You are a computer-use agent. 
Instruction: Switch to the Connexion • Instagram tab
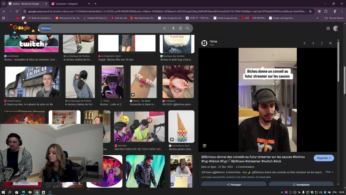pyautogui.click(x=71, y=4)
